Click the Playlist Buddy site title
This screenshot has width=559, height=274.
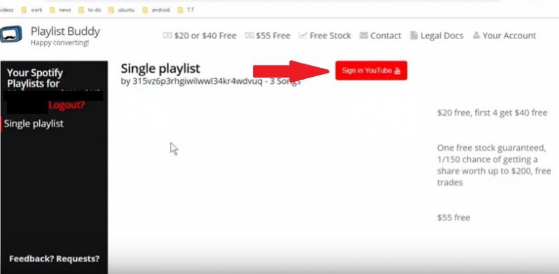[x=65, y=31]
